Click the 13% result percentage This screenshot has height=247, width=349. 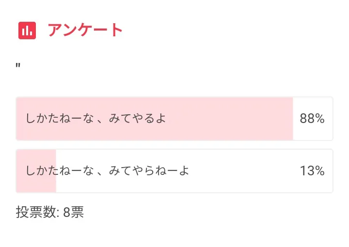312,171
